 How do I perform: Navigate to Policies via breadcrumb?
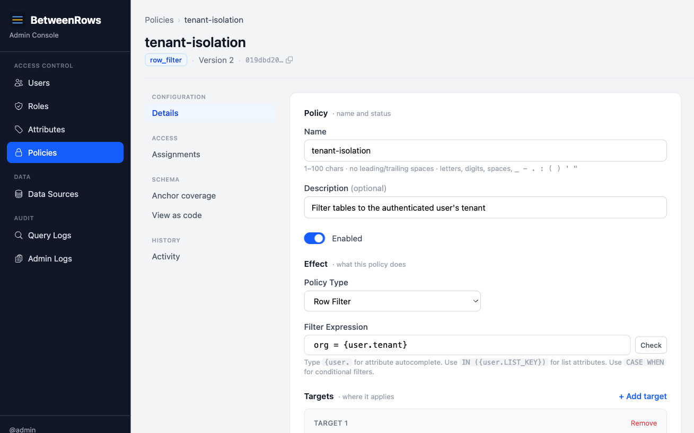click(x=159, y=20)
